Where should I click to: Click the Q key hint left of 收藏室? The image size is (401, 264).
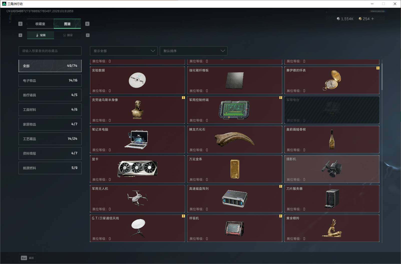pyautogui.click(x=21, y=24)
